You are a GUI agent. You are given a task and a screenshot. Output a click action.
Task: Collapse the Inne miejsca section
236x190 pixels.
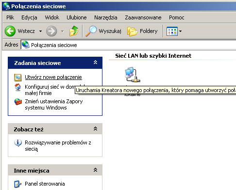point(95,170)
